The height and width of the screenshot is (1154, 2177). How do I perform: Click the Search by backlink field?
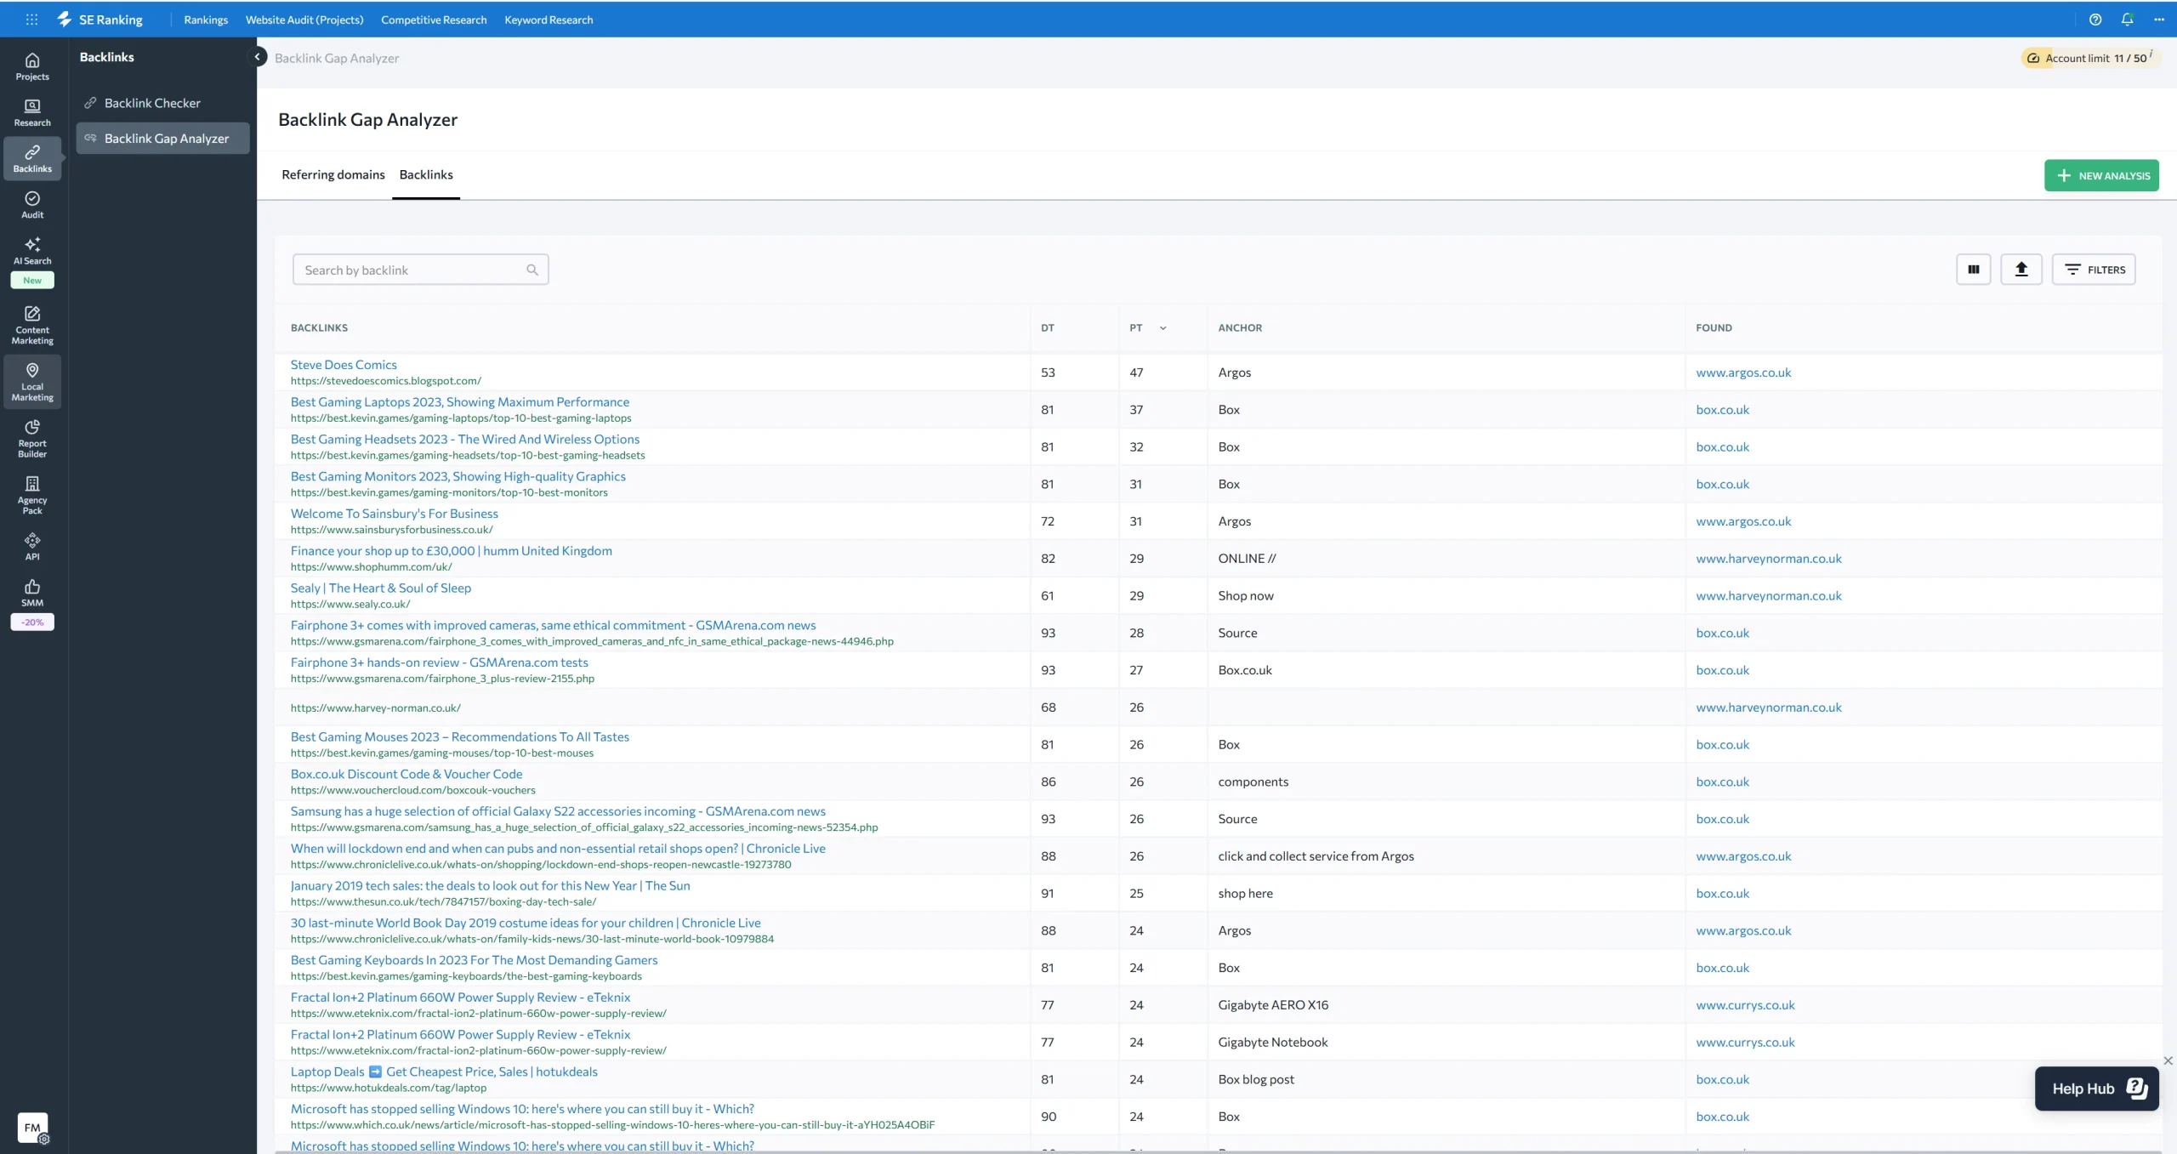(420, 270)
